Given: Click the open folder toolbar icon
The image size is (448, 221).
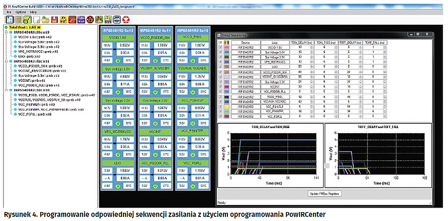Looking at the screenshot, I should 45,19.
